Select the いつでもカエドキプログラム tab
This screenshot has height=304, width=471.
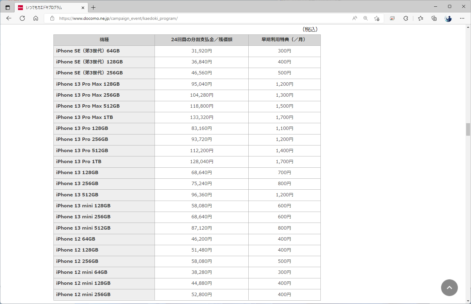point(51,8)
